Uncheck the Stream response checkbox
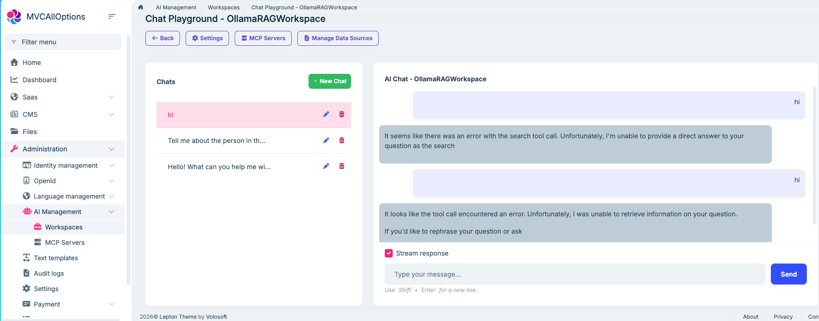This screenshot has width=819, height=321. 388,253
